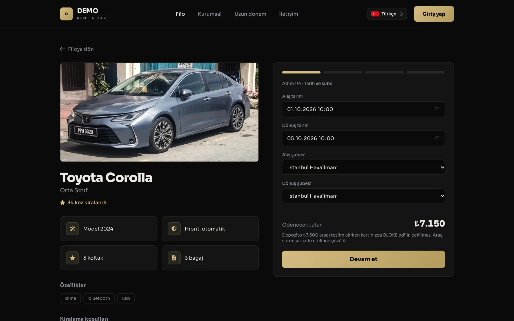Click the 5 koltuk label
Screen dimensions: 514x321
click(93, 258)
